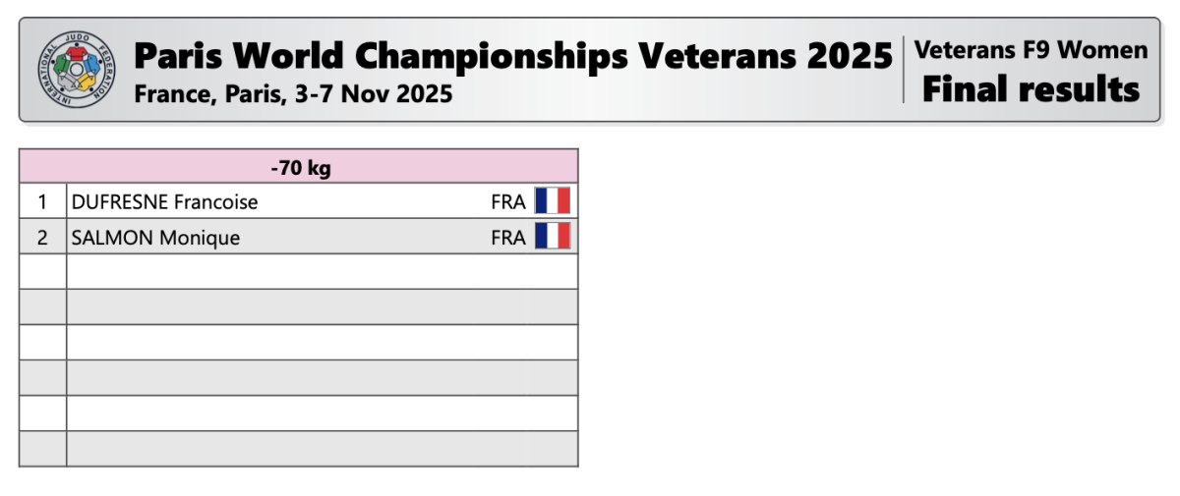The width and height of the screenshot is (1180, 496).
Task: Click FRA country code in first row
Action: point(507,202)
